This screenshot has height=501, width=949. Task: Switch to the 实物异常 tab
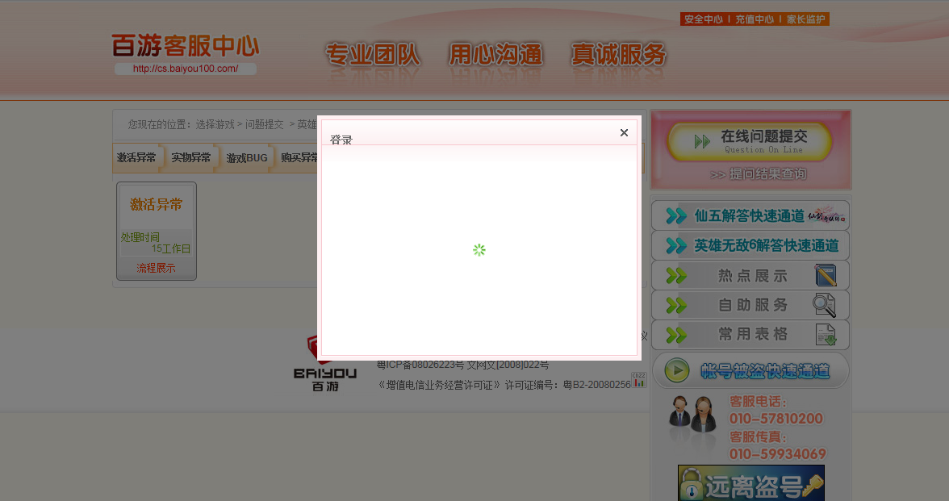tap(191, 158)
